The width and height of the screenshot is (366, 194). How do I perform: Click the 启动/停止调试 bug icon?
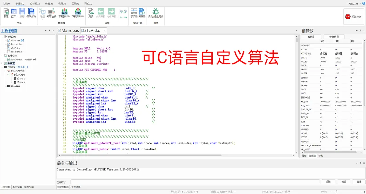(156, 12)
